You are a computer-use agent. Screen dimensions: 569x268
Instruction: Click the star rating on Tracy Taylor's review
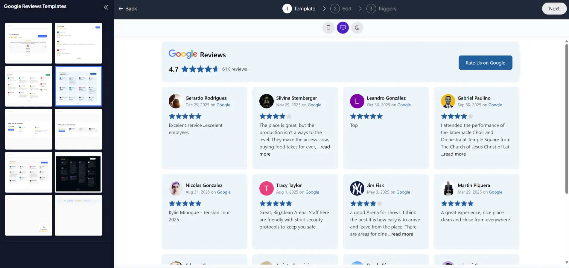(276, 203)
